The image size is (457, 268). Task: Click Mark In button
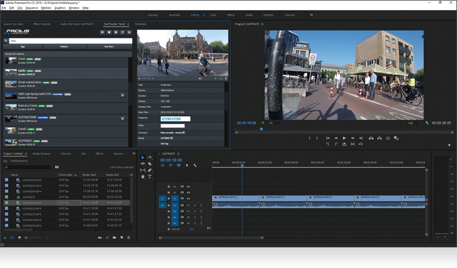(309, 138)
